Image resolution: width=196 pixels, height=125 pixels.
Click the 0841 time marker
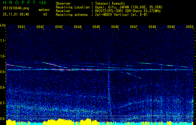[22, 27]
